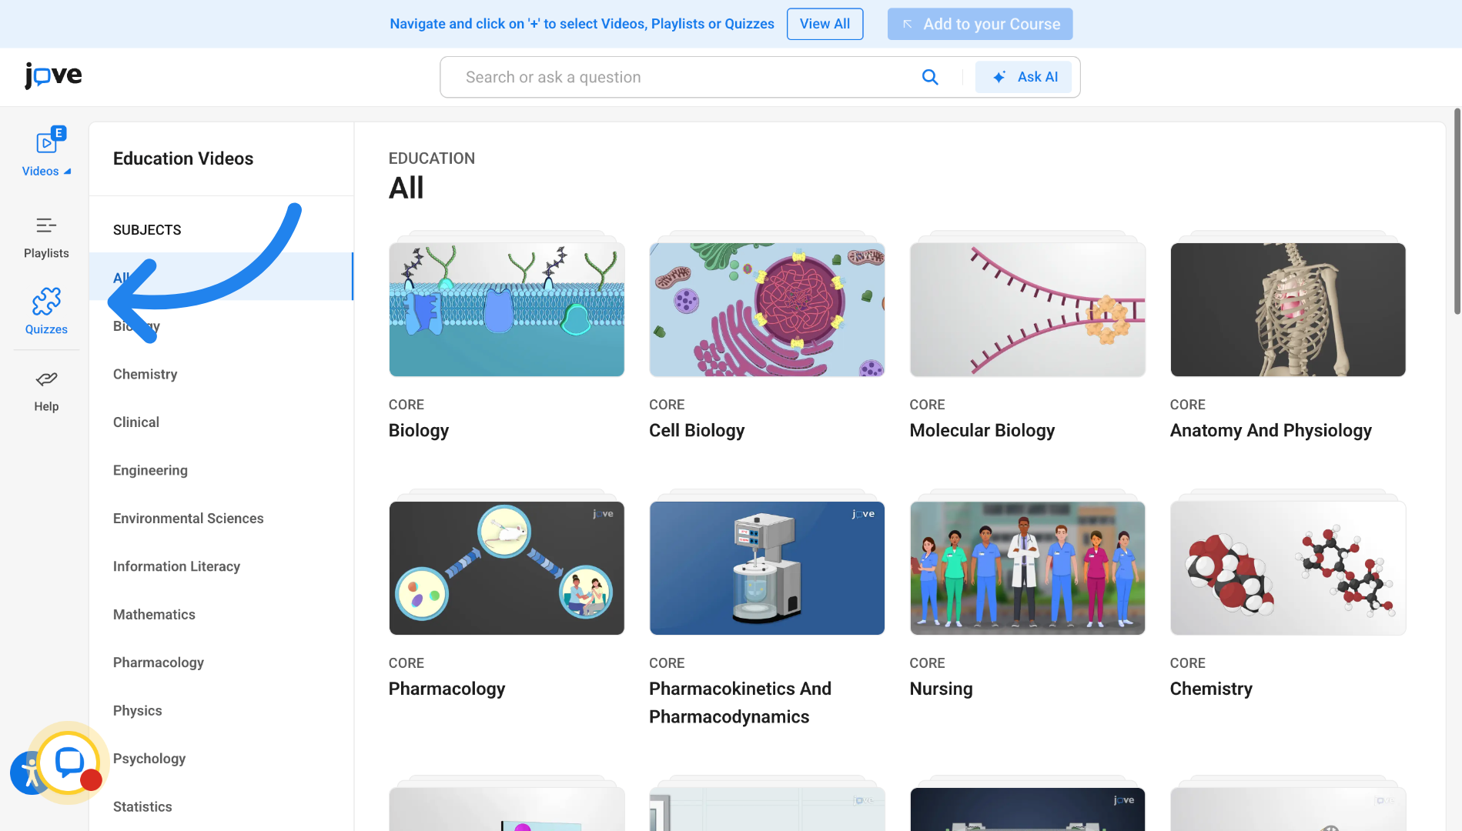Select Information Literacy subject
This screenshot has width=1462, height=831.
[x=176, y=566]
